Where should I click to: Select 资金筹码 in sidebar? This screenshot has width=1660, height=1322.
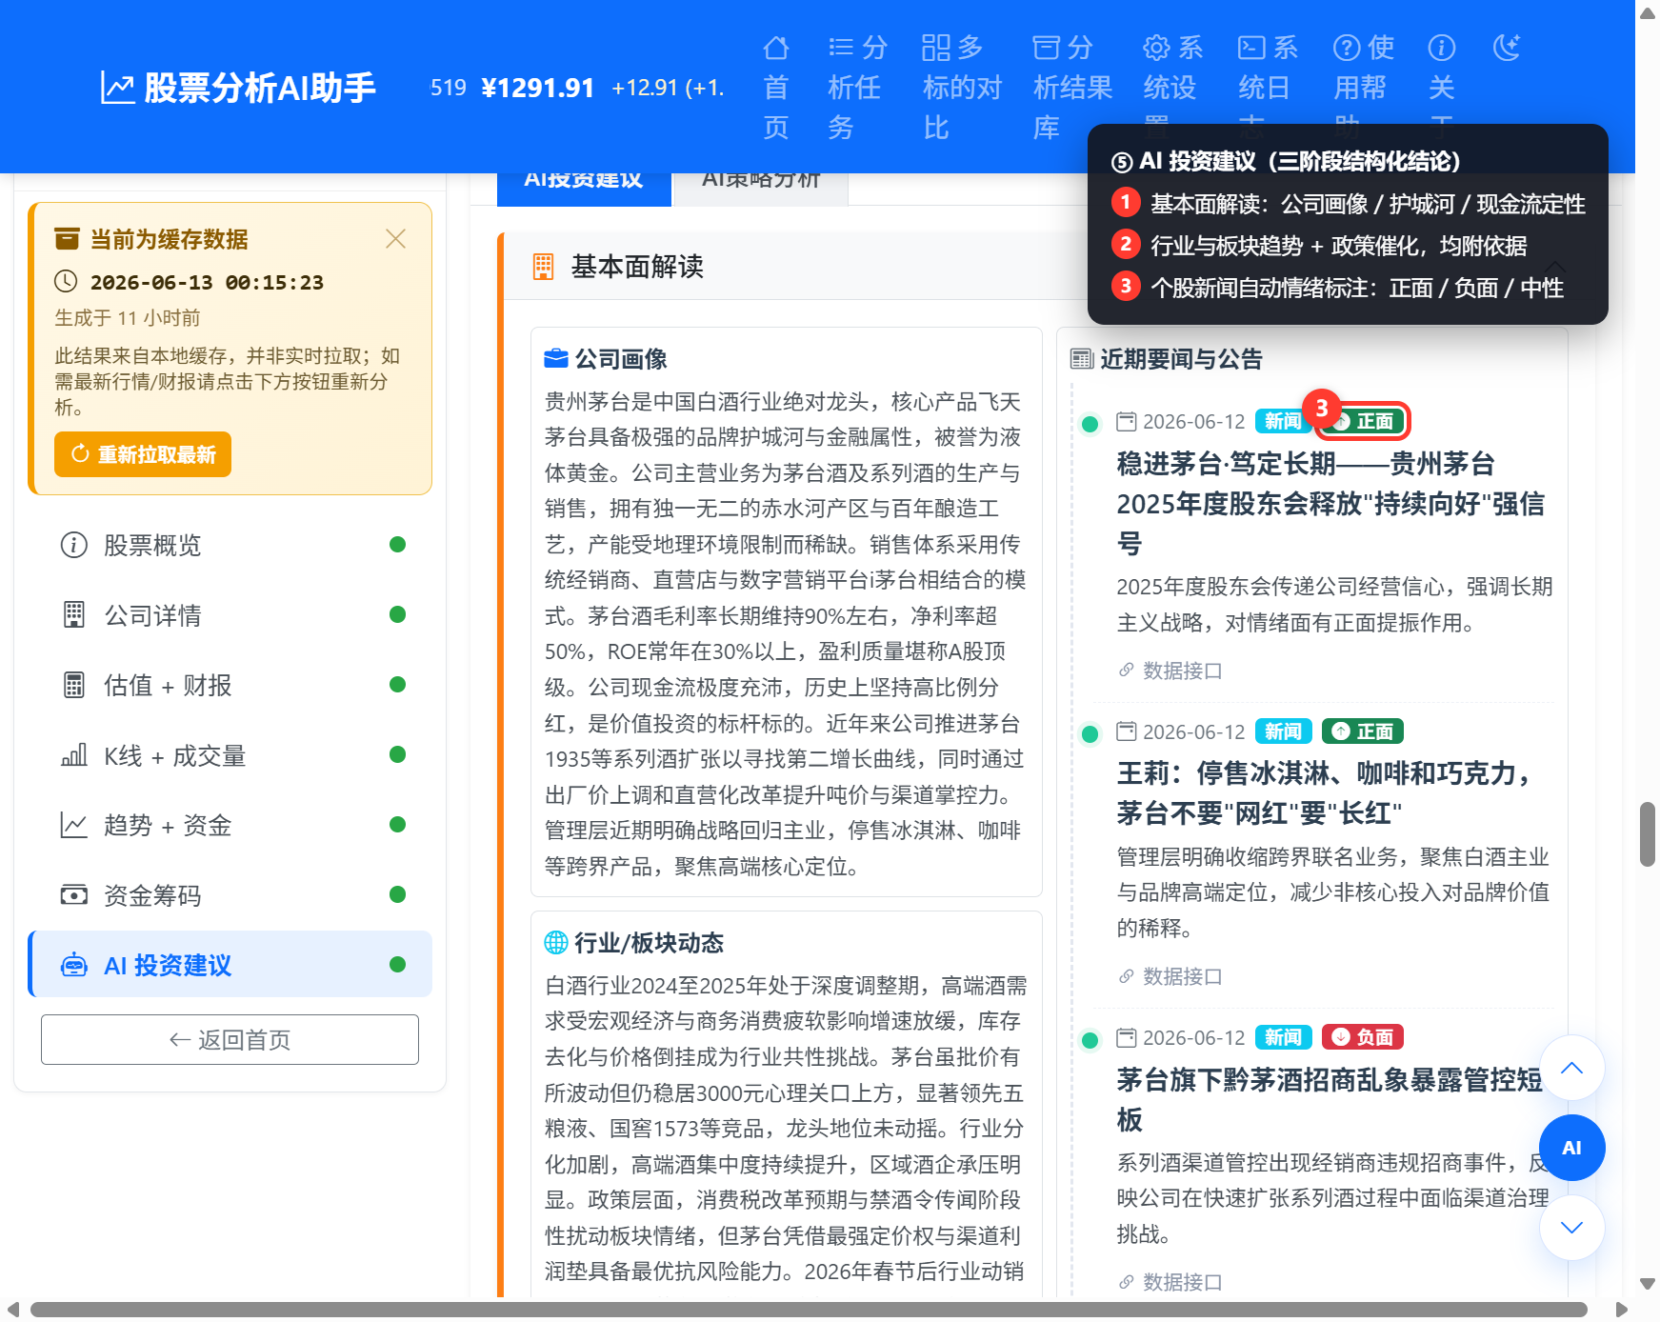pyautogui.click(x=230, y=895)
